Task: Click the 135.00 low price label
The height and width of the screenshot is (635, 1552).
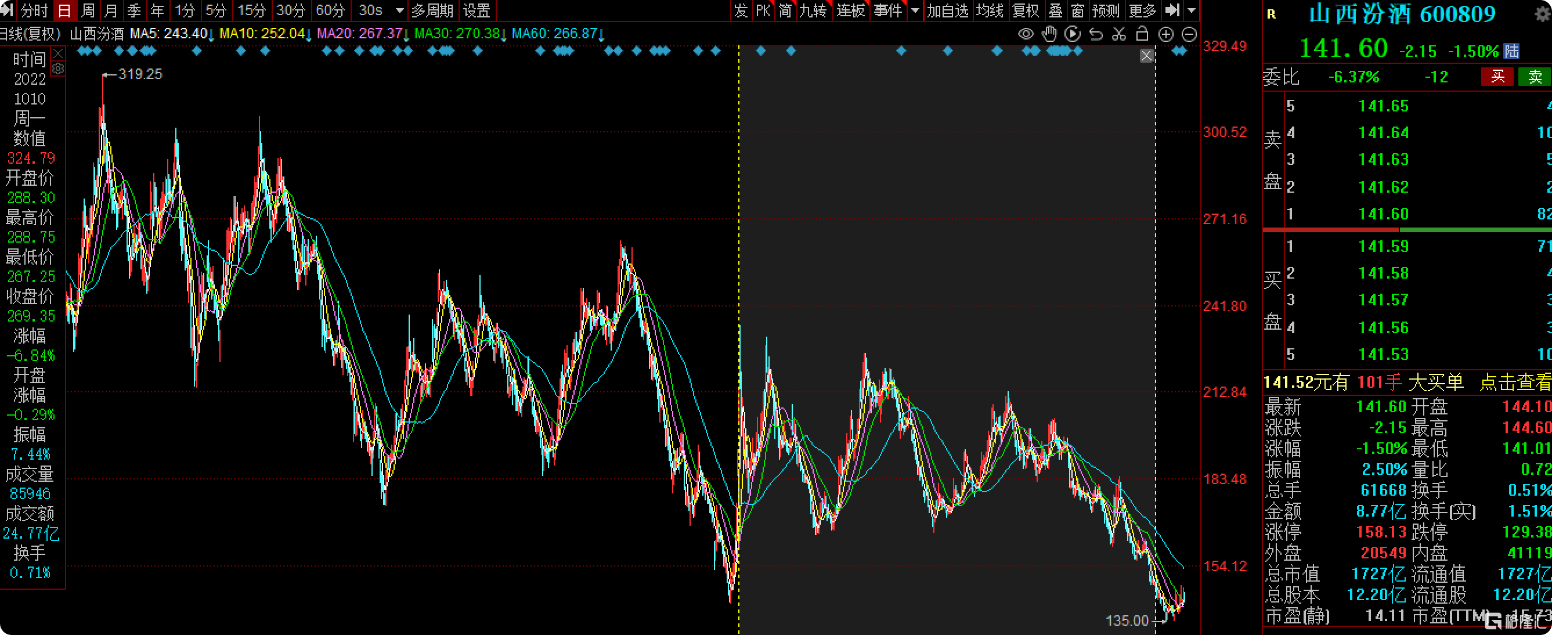Action: (x=1127, y=620)
